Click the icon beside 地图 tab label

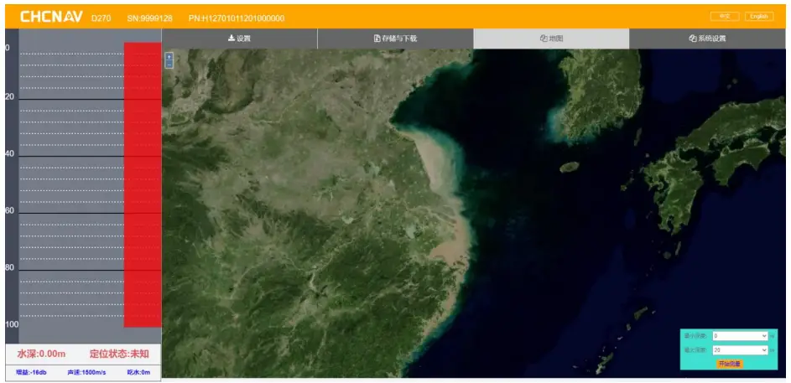click(x=544, y=39)
